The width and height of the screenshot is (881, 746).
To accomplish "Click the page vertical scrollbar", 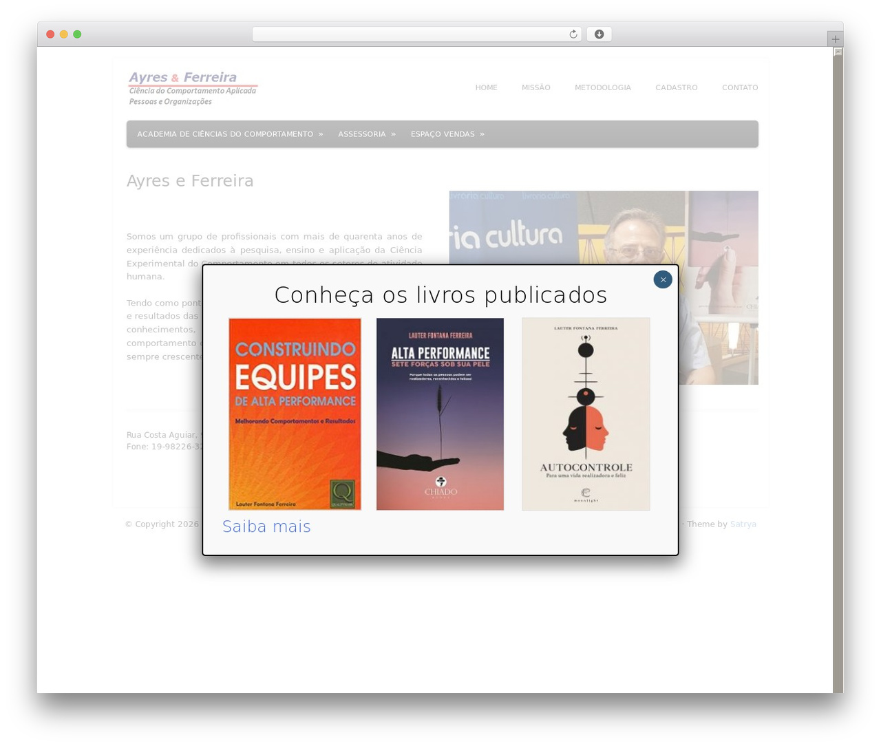I will [x=838, y=370].
